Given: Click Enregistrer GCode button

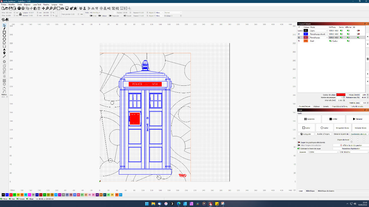Looking at the screenshot, I should (342, 128).
